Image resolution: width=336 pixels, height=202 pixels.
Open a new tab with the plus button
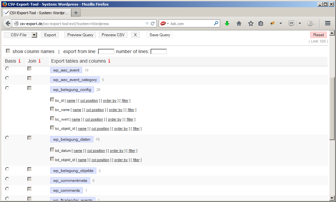(x=76, y=13)
